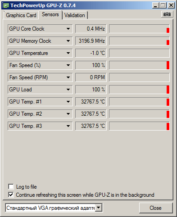Switch to the Graphics Card tab
The width and height of the screenshot is (177, 217).
tap(21, 15)
